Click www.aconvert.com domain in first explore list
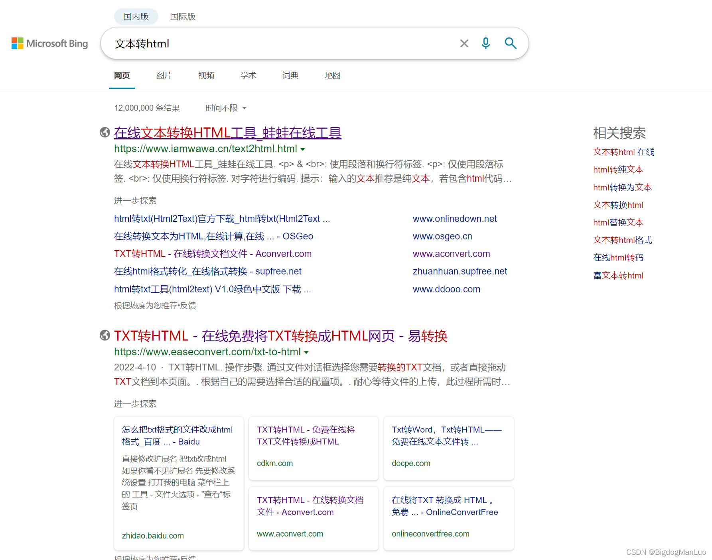The width and height of the screenshot is (712, 560). pyautogui.click(x=451, y=254)
